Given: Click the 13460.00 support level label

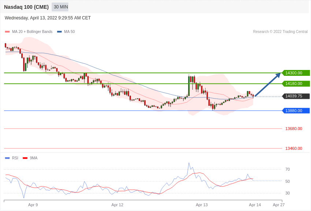Looking at the screenshot, I should (x=294, y=148).
